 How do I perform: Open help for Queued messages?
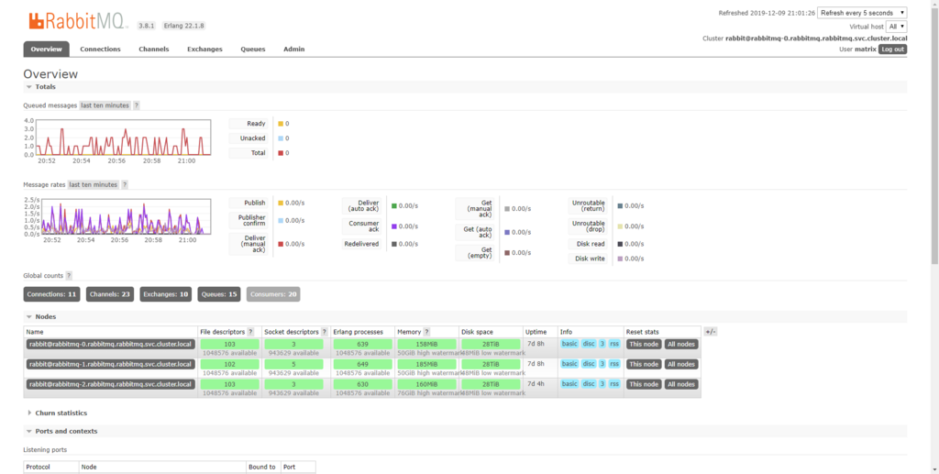tap(137, 105)
